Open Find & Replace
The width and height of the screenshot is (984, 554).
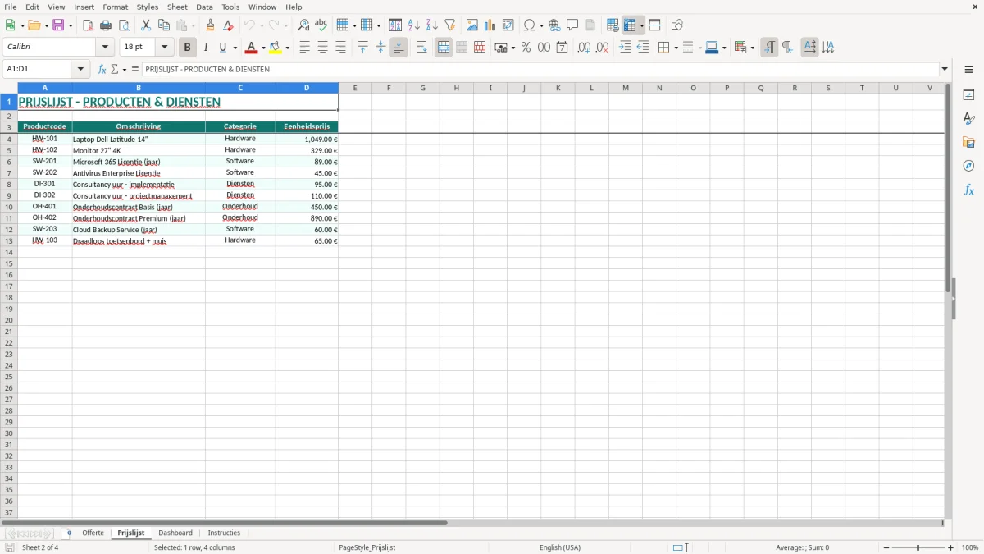[x=303, y=25]
